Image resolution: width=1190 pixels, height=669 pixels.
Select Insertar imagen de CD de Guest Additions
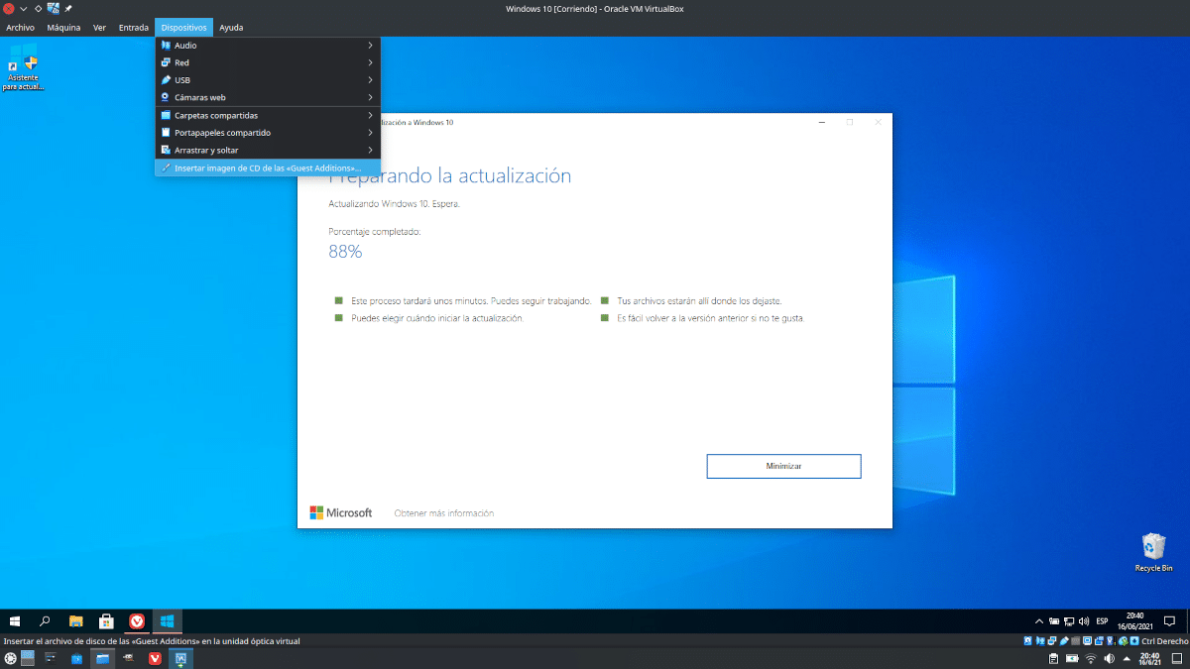[268, 168]
